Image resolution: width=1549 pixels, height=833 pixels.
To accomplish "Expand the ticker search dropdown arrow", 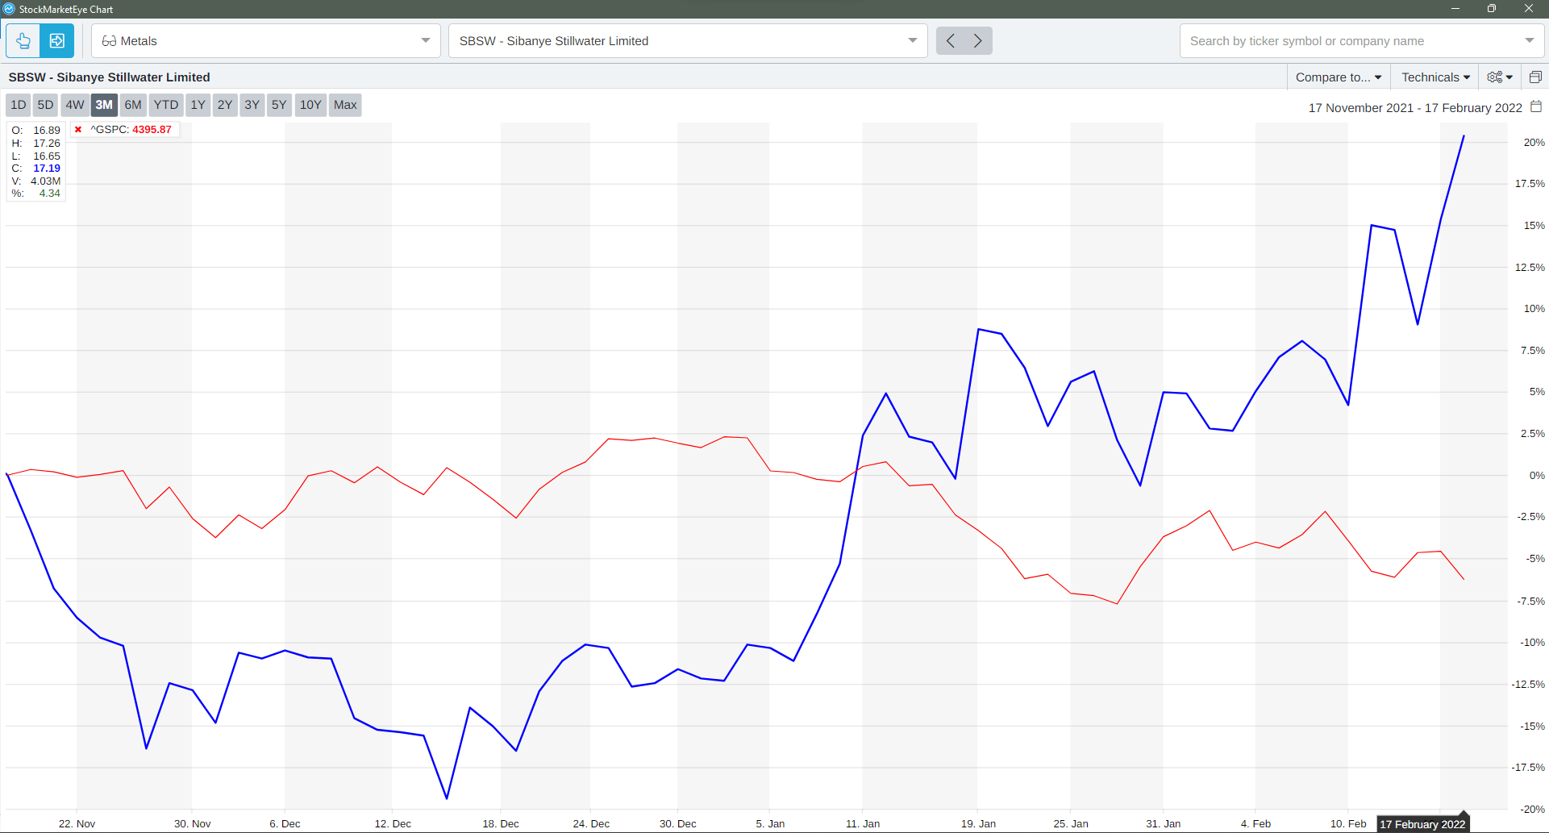I will tap(1530, 40).
